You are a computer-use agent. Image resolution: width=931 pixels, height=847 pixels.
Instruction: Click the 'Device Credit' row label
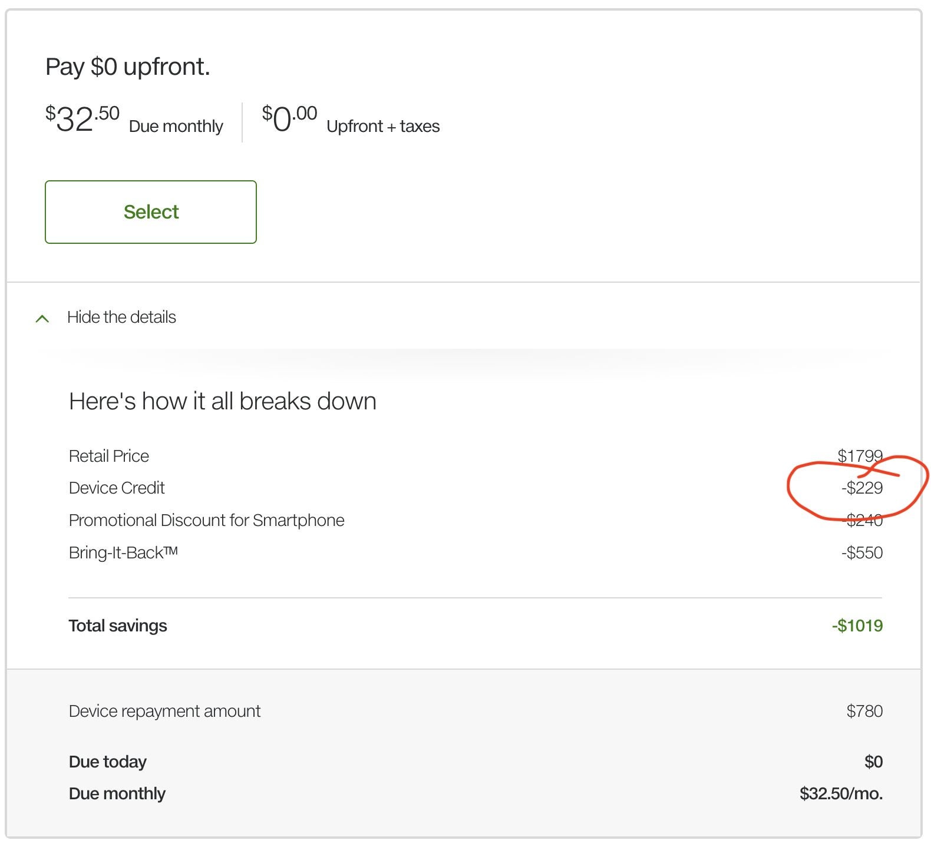pyautogui.click(x=117, y=488)
